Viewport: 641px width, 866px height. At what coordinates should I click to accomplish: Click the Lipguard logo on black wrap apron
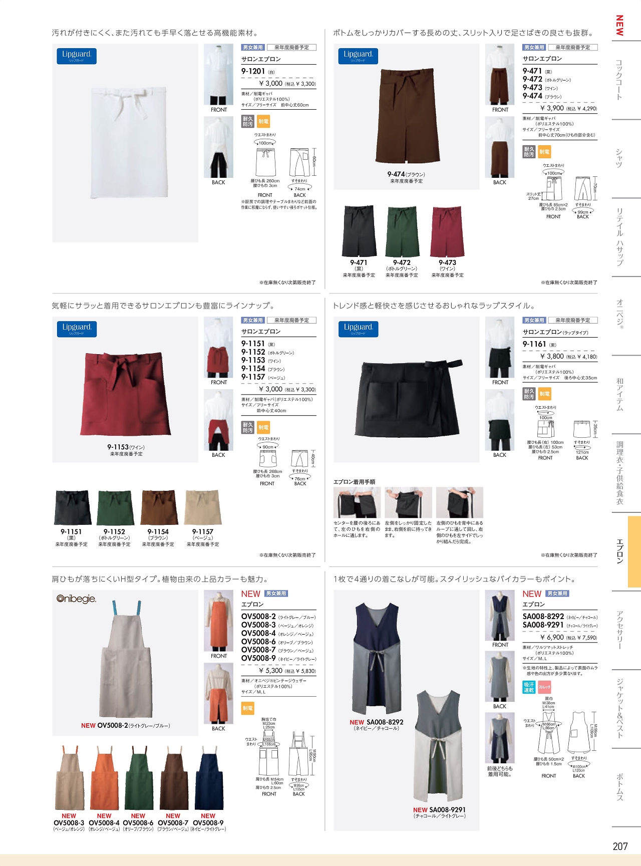coord(358,329)
